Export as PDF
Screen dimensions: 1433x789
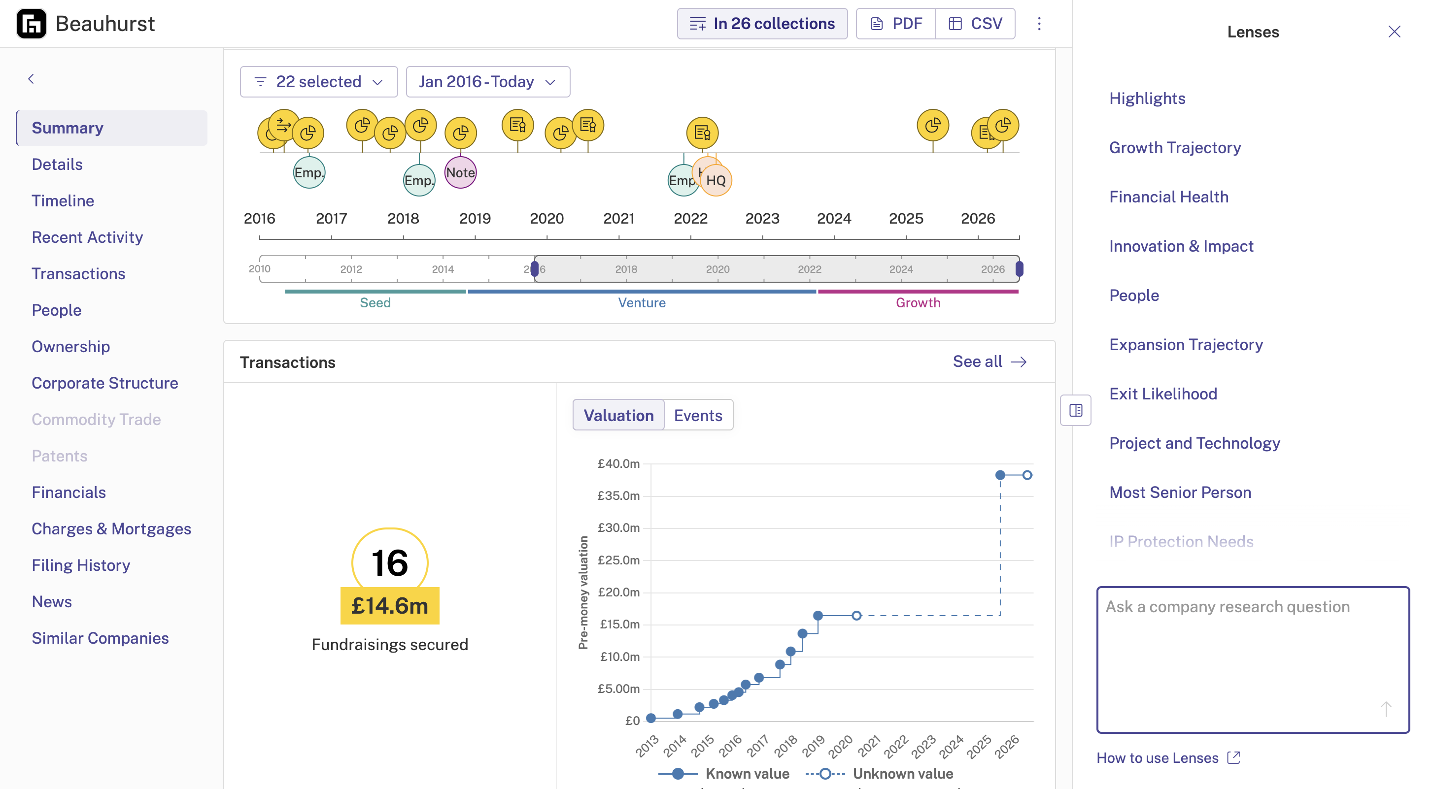point(896,23)
